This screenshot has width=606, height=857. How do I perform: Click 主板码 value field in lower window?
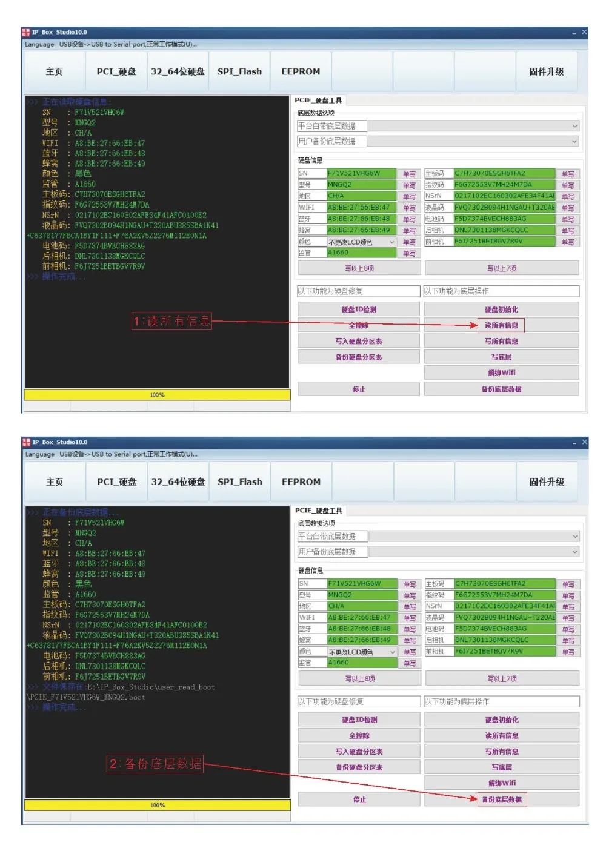click(505, 583)
